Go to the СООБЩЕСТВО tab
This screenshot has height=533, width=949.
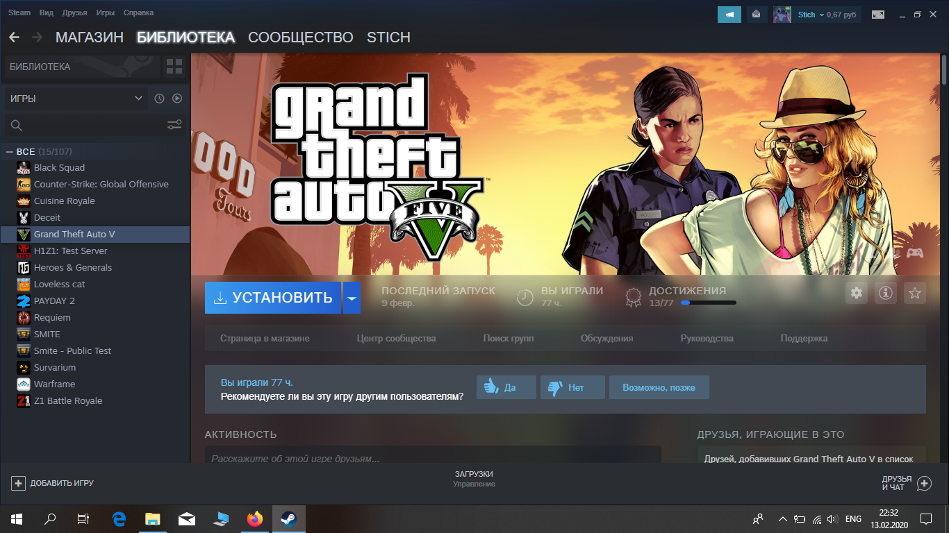coord(301,37)
